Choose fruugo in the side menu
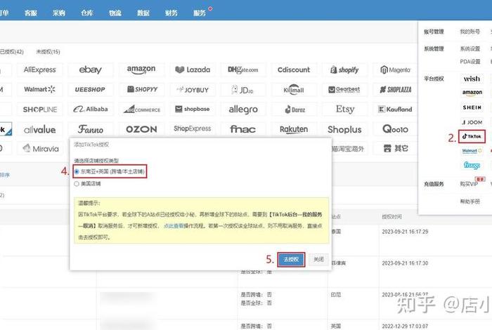The width and height of the screenshot is (492, 330). click(x=472, y=165)
